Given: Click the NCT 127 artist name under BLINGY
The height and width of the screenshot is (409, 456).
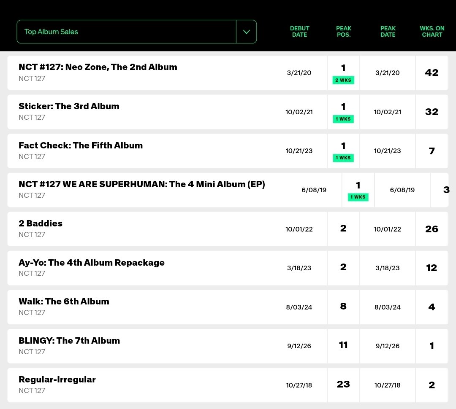Looking at the screenshot, I should coord(32,352).
